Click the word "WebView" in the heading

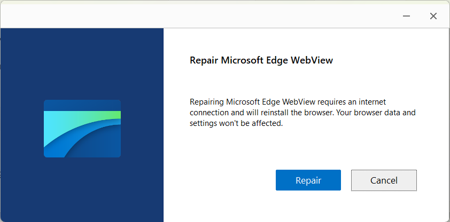(312, 60)
